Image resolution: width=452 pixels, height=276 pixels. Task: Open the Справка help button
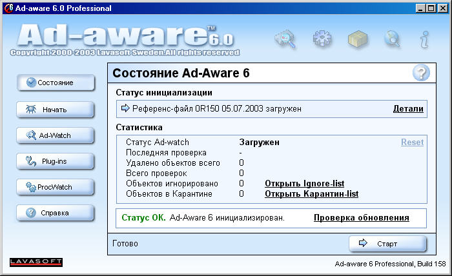point(56,213)
